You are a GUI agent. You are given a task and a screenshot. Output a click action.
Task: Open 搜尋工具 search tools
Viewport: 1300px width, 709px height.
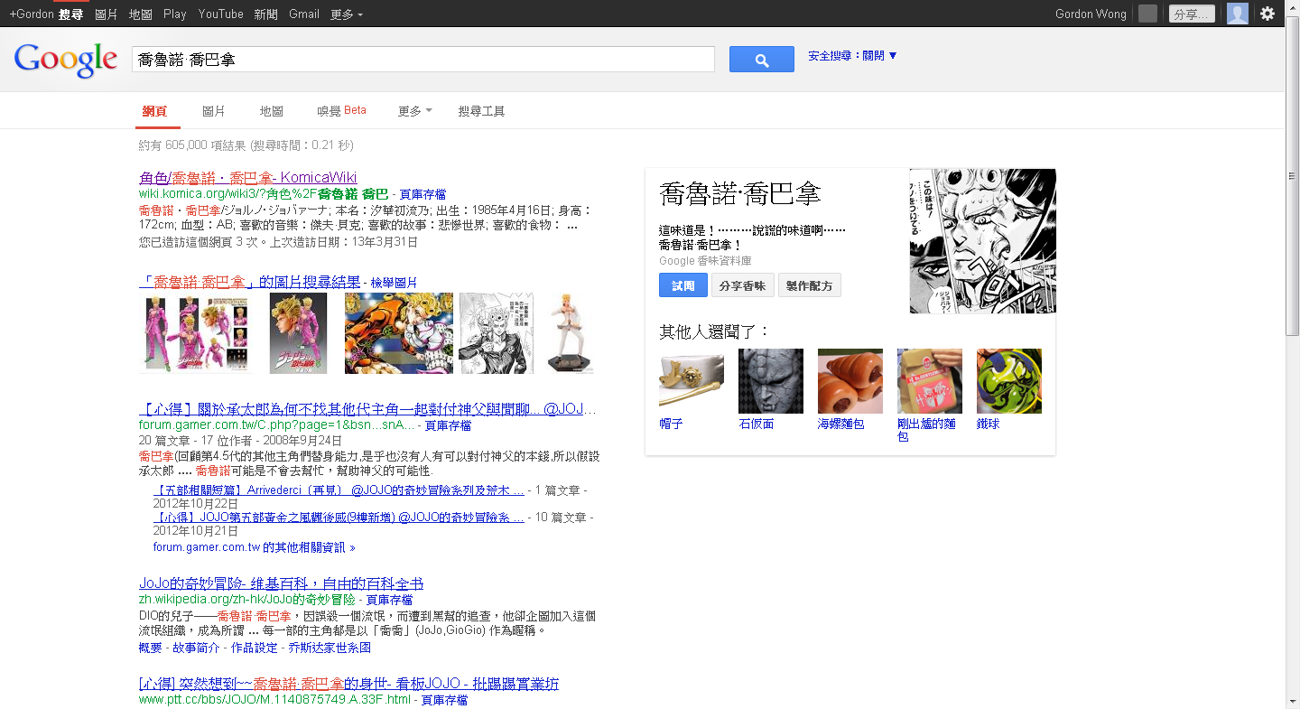point(481,111)
